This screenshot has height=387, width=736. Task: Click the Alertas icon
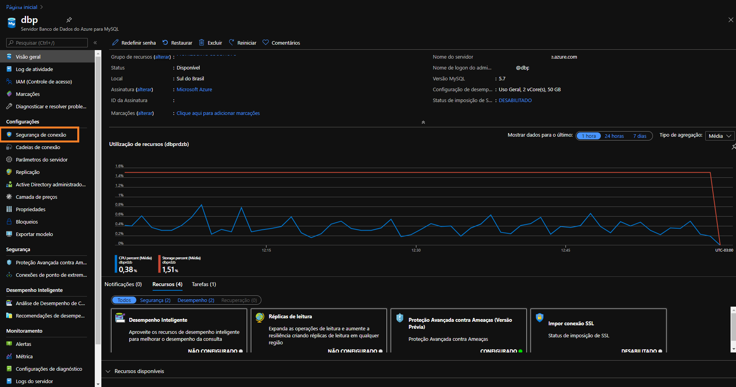click(9, 344)
